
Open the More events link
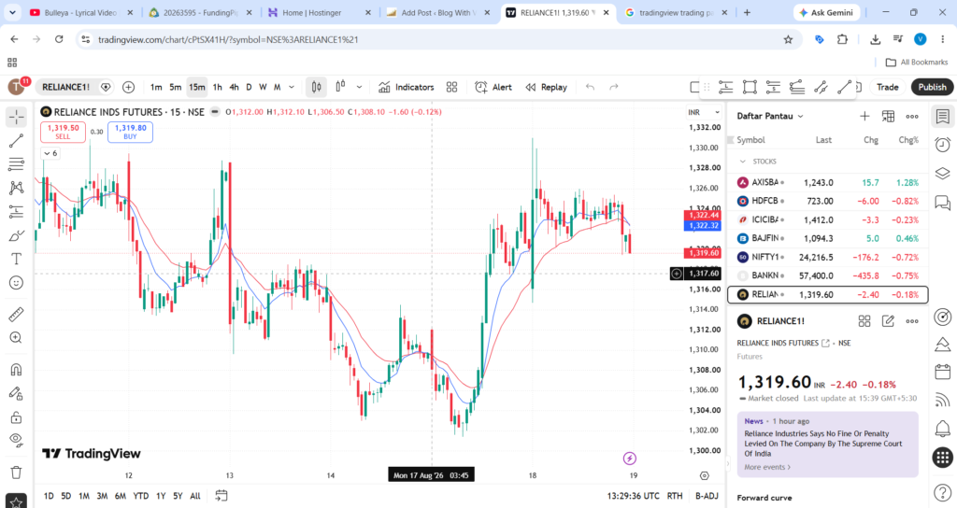767,467
